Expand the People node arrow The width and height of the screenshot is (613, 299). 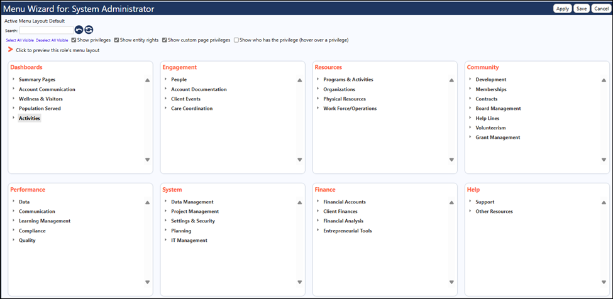coord(166,79)
